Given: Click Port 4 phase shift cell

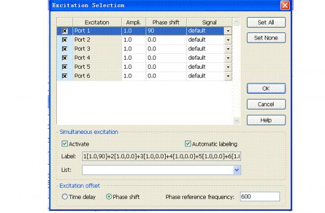Looking at the screenshot, I should 166,58.
